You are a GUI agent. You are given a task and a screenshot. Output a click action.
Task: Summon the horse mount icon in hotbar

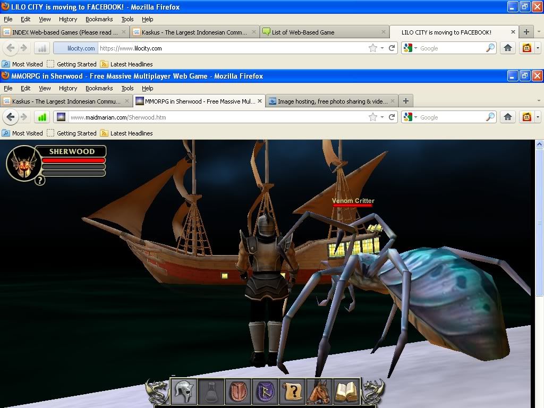pyautogui.click(x=319, y=392)
